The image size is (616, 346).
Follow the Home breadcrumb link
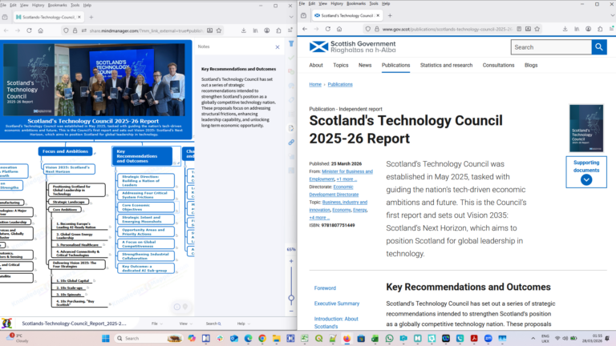pyautogui.click(x=315, y=84)
